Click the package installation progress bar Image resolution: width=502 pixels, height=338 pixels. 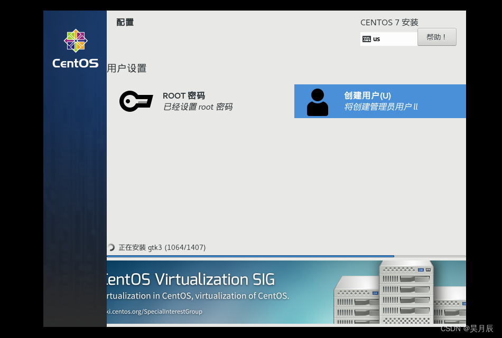point(286,256)
